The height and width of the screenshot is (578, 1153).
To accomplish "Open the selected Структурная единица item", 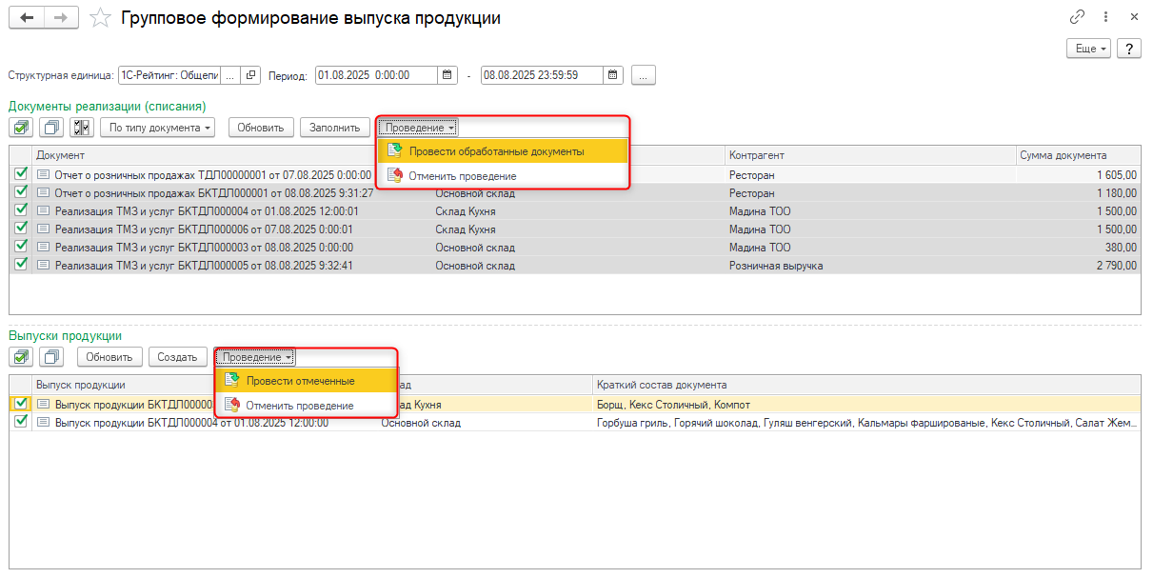I will 251,75.
